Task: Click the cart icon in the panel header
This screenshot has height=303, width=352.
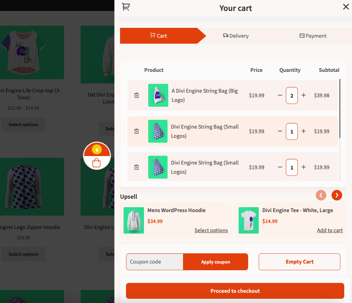Action: pos(126,7)
